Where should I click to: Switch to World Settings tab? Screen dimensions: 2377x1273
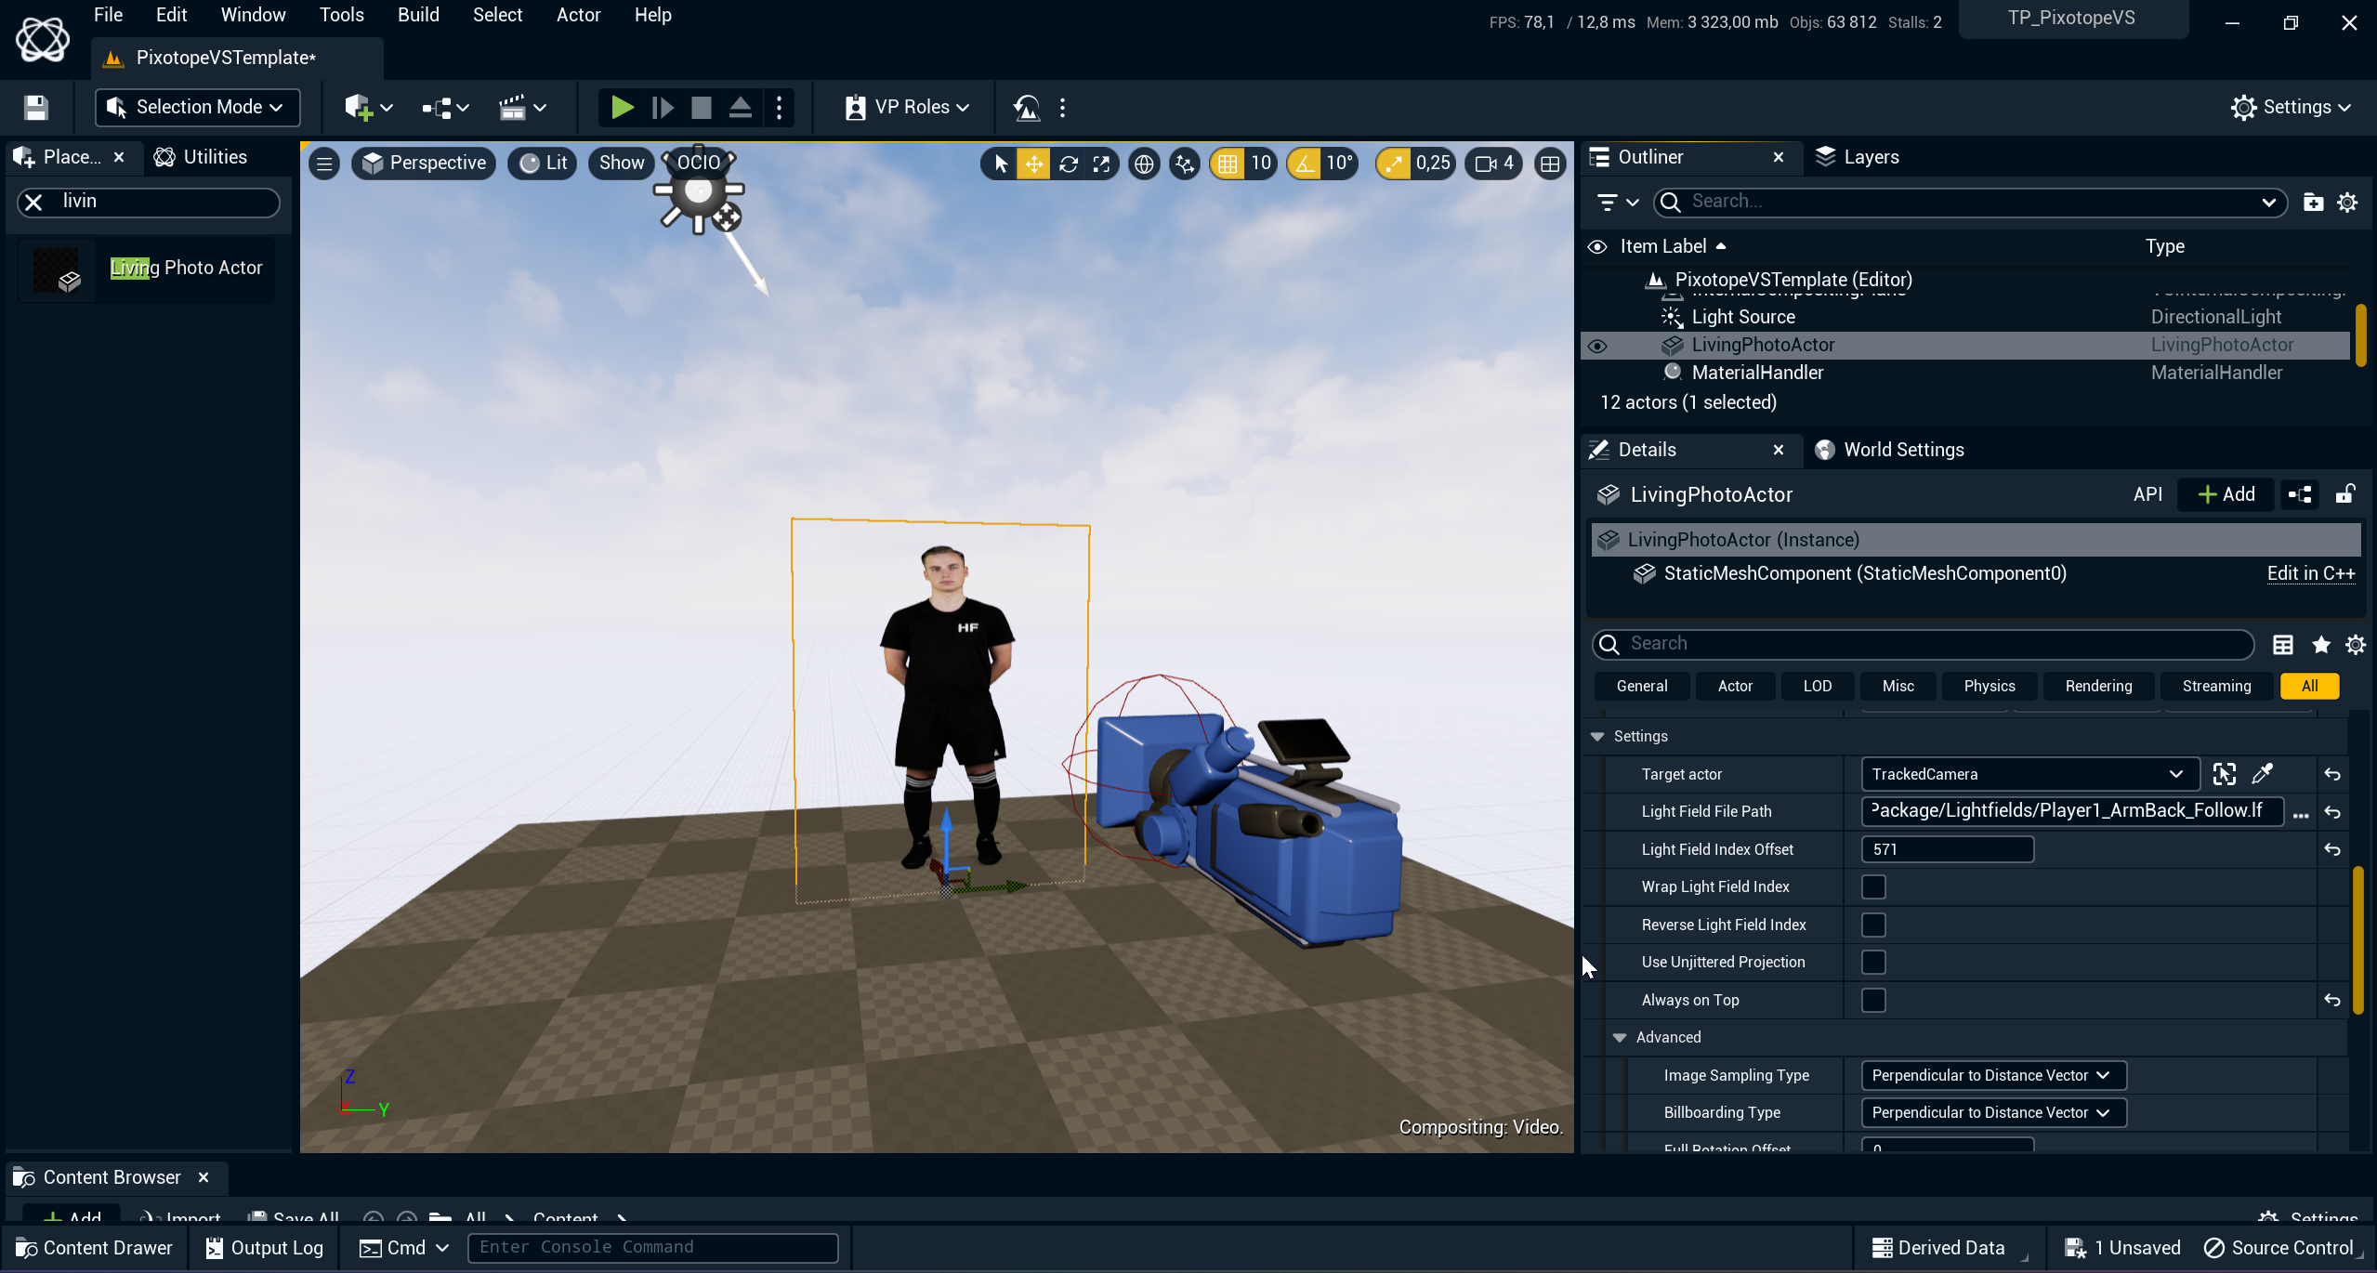1903,450
